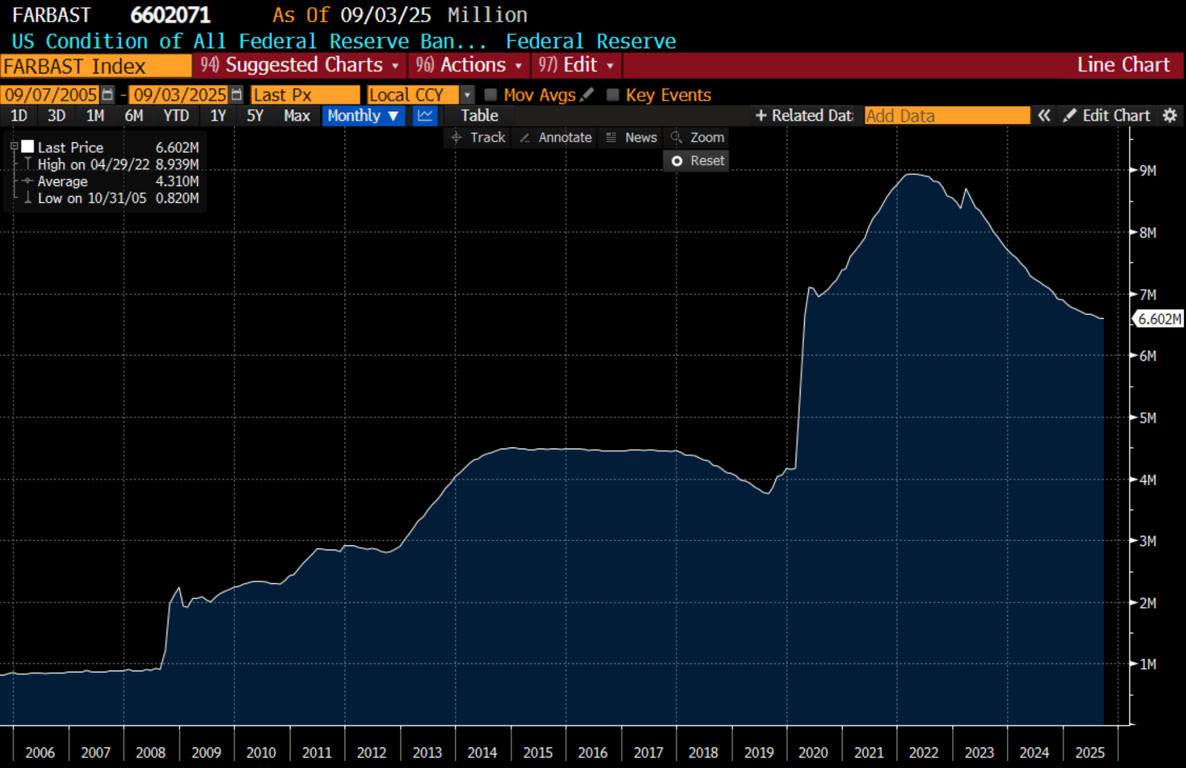Viewport: 1186px width, 768px height.
Task: Switch to the 5Y range tab
Action: [x=255, y=115]
